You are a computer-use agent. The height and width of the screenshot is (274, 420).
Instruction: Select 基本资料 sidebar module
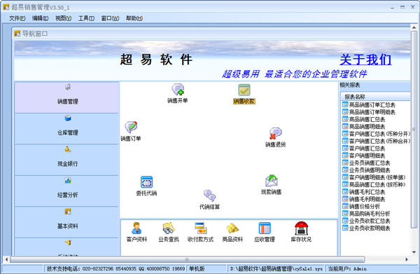coord(66,222)
